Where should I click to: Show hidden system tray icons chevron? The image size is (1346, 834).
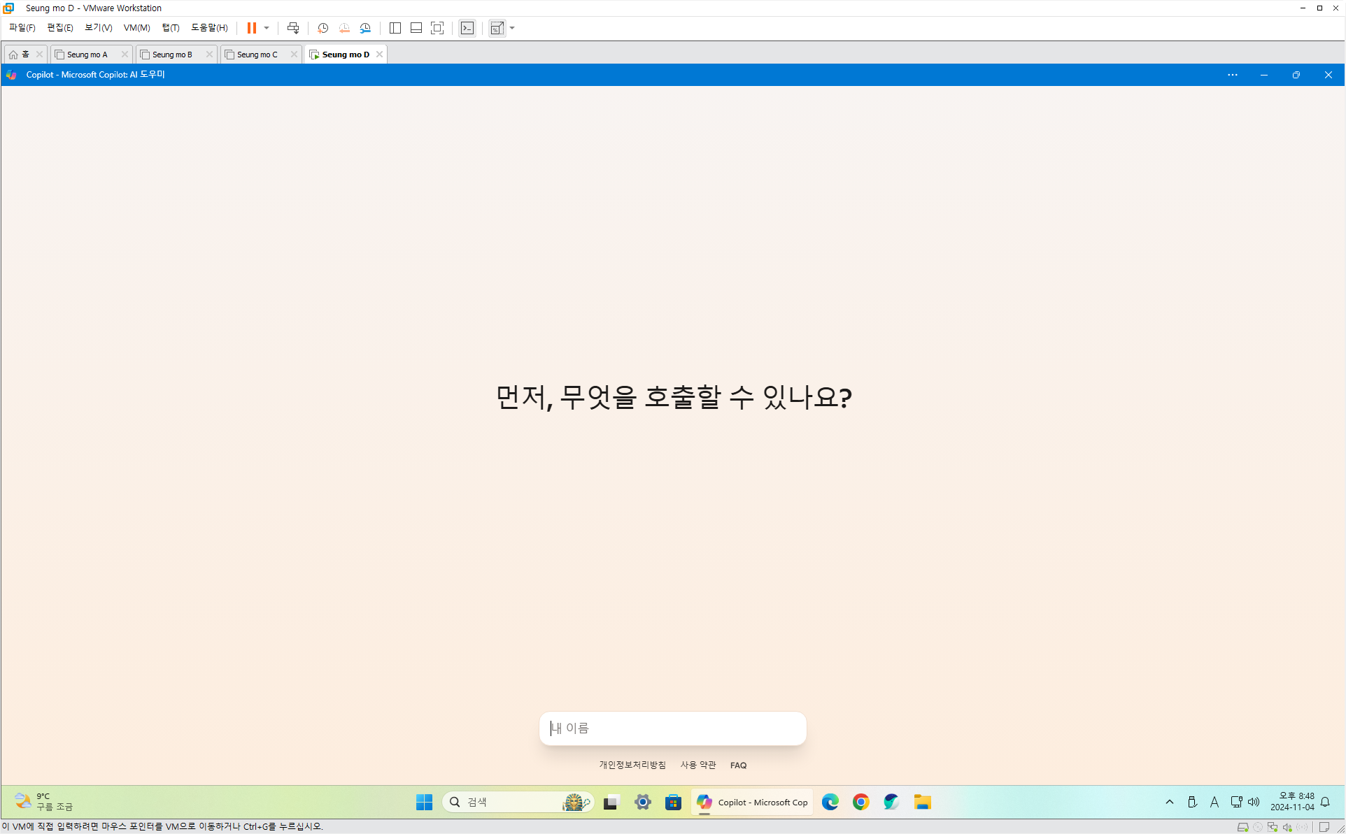pos(1170,802)
